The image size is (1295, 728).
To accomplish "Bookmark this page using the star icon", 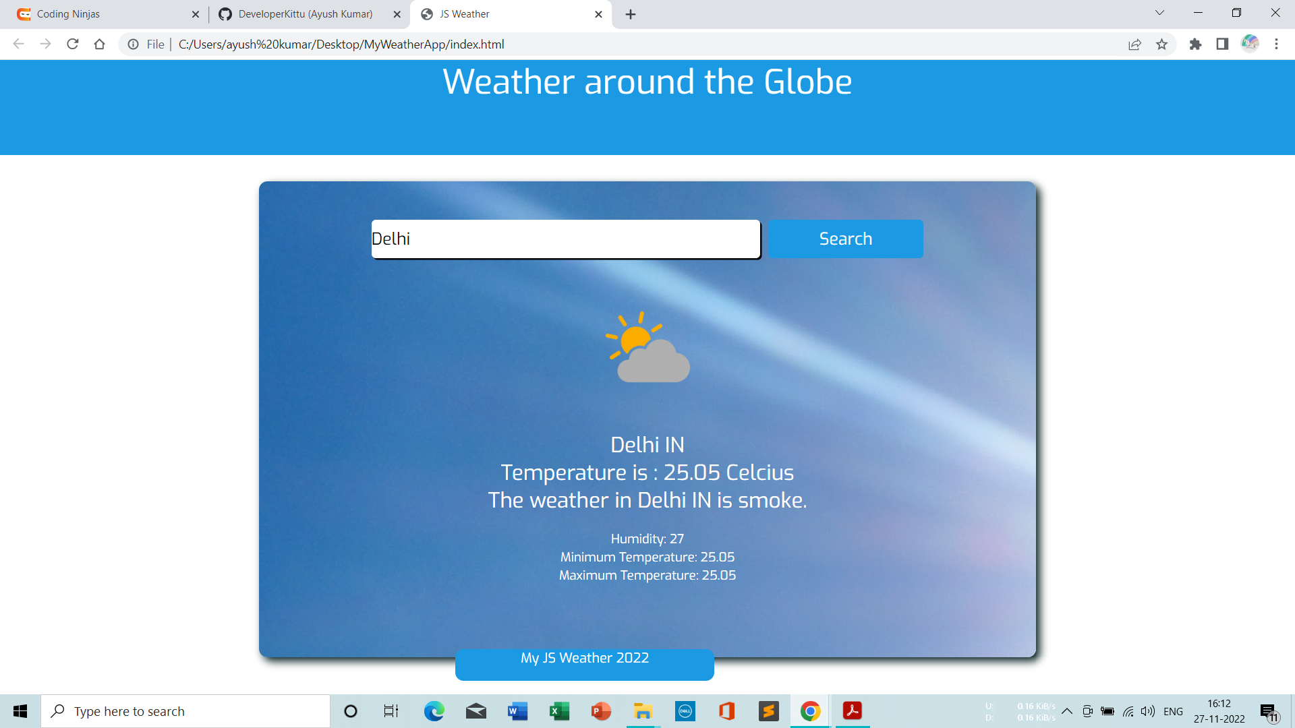I will point(1162,44).
